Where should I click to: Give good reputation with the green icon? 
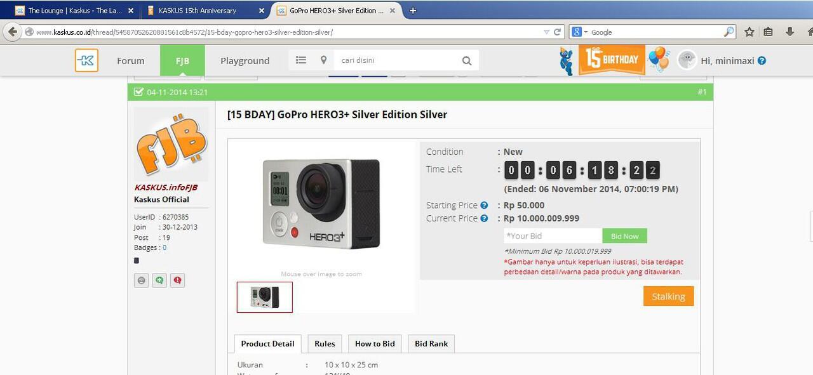[159, 280]
